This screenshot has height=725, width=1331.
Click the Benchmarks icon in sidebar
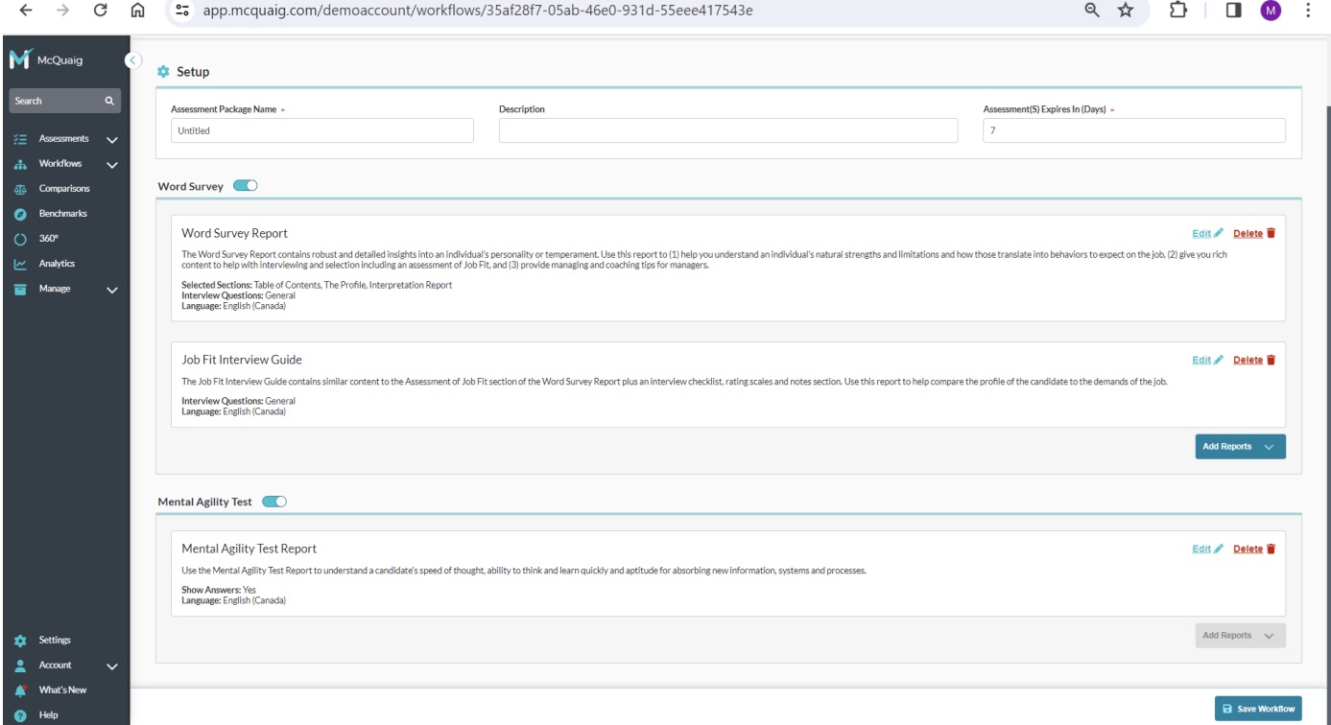pos(19,214)
